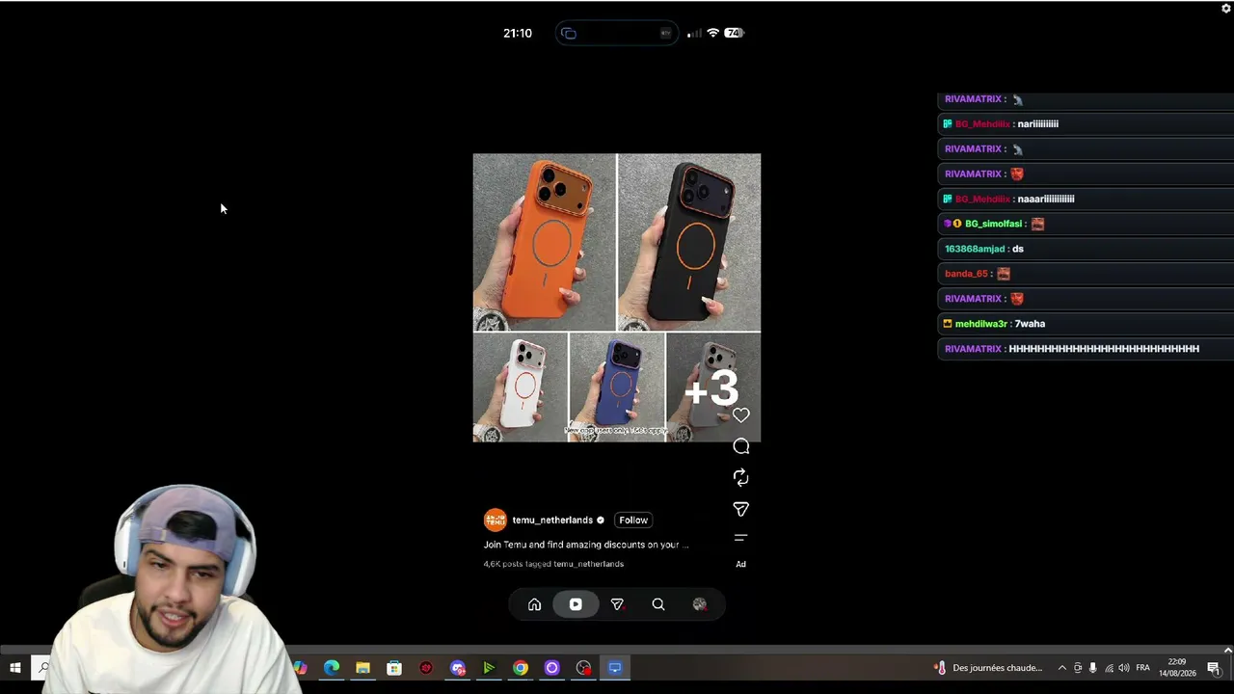Share the Temu post via send icon
1234x694 pixels.
coord(740,509)
